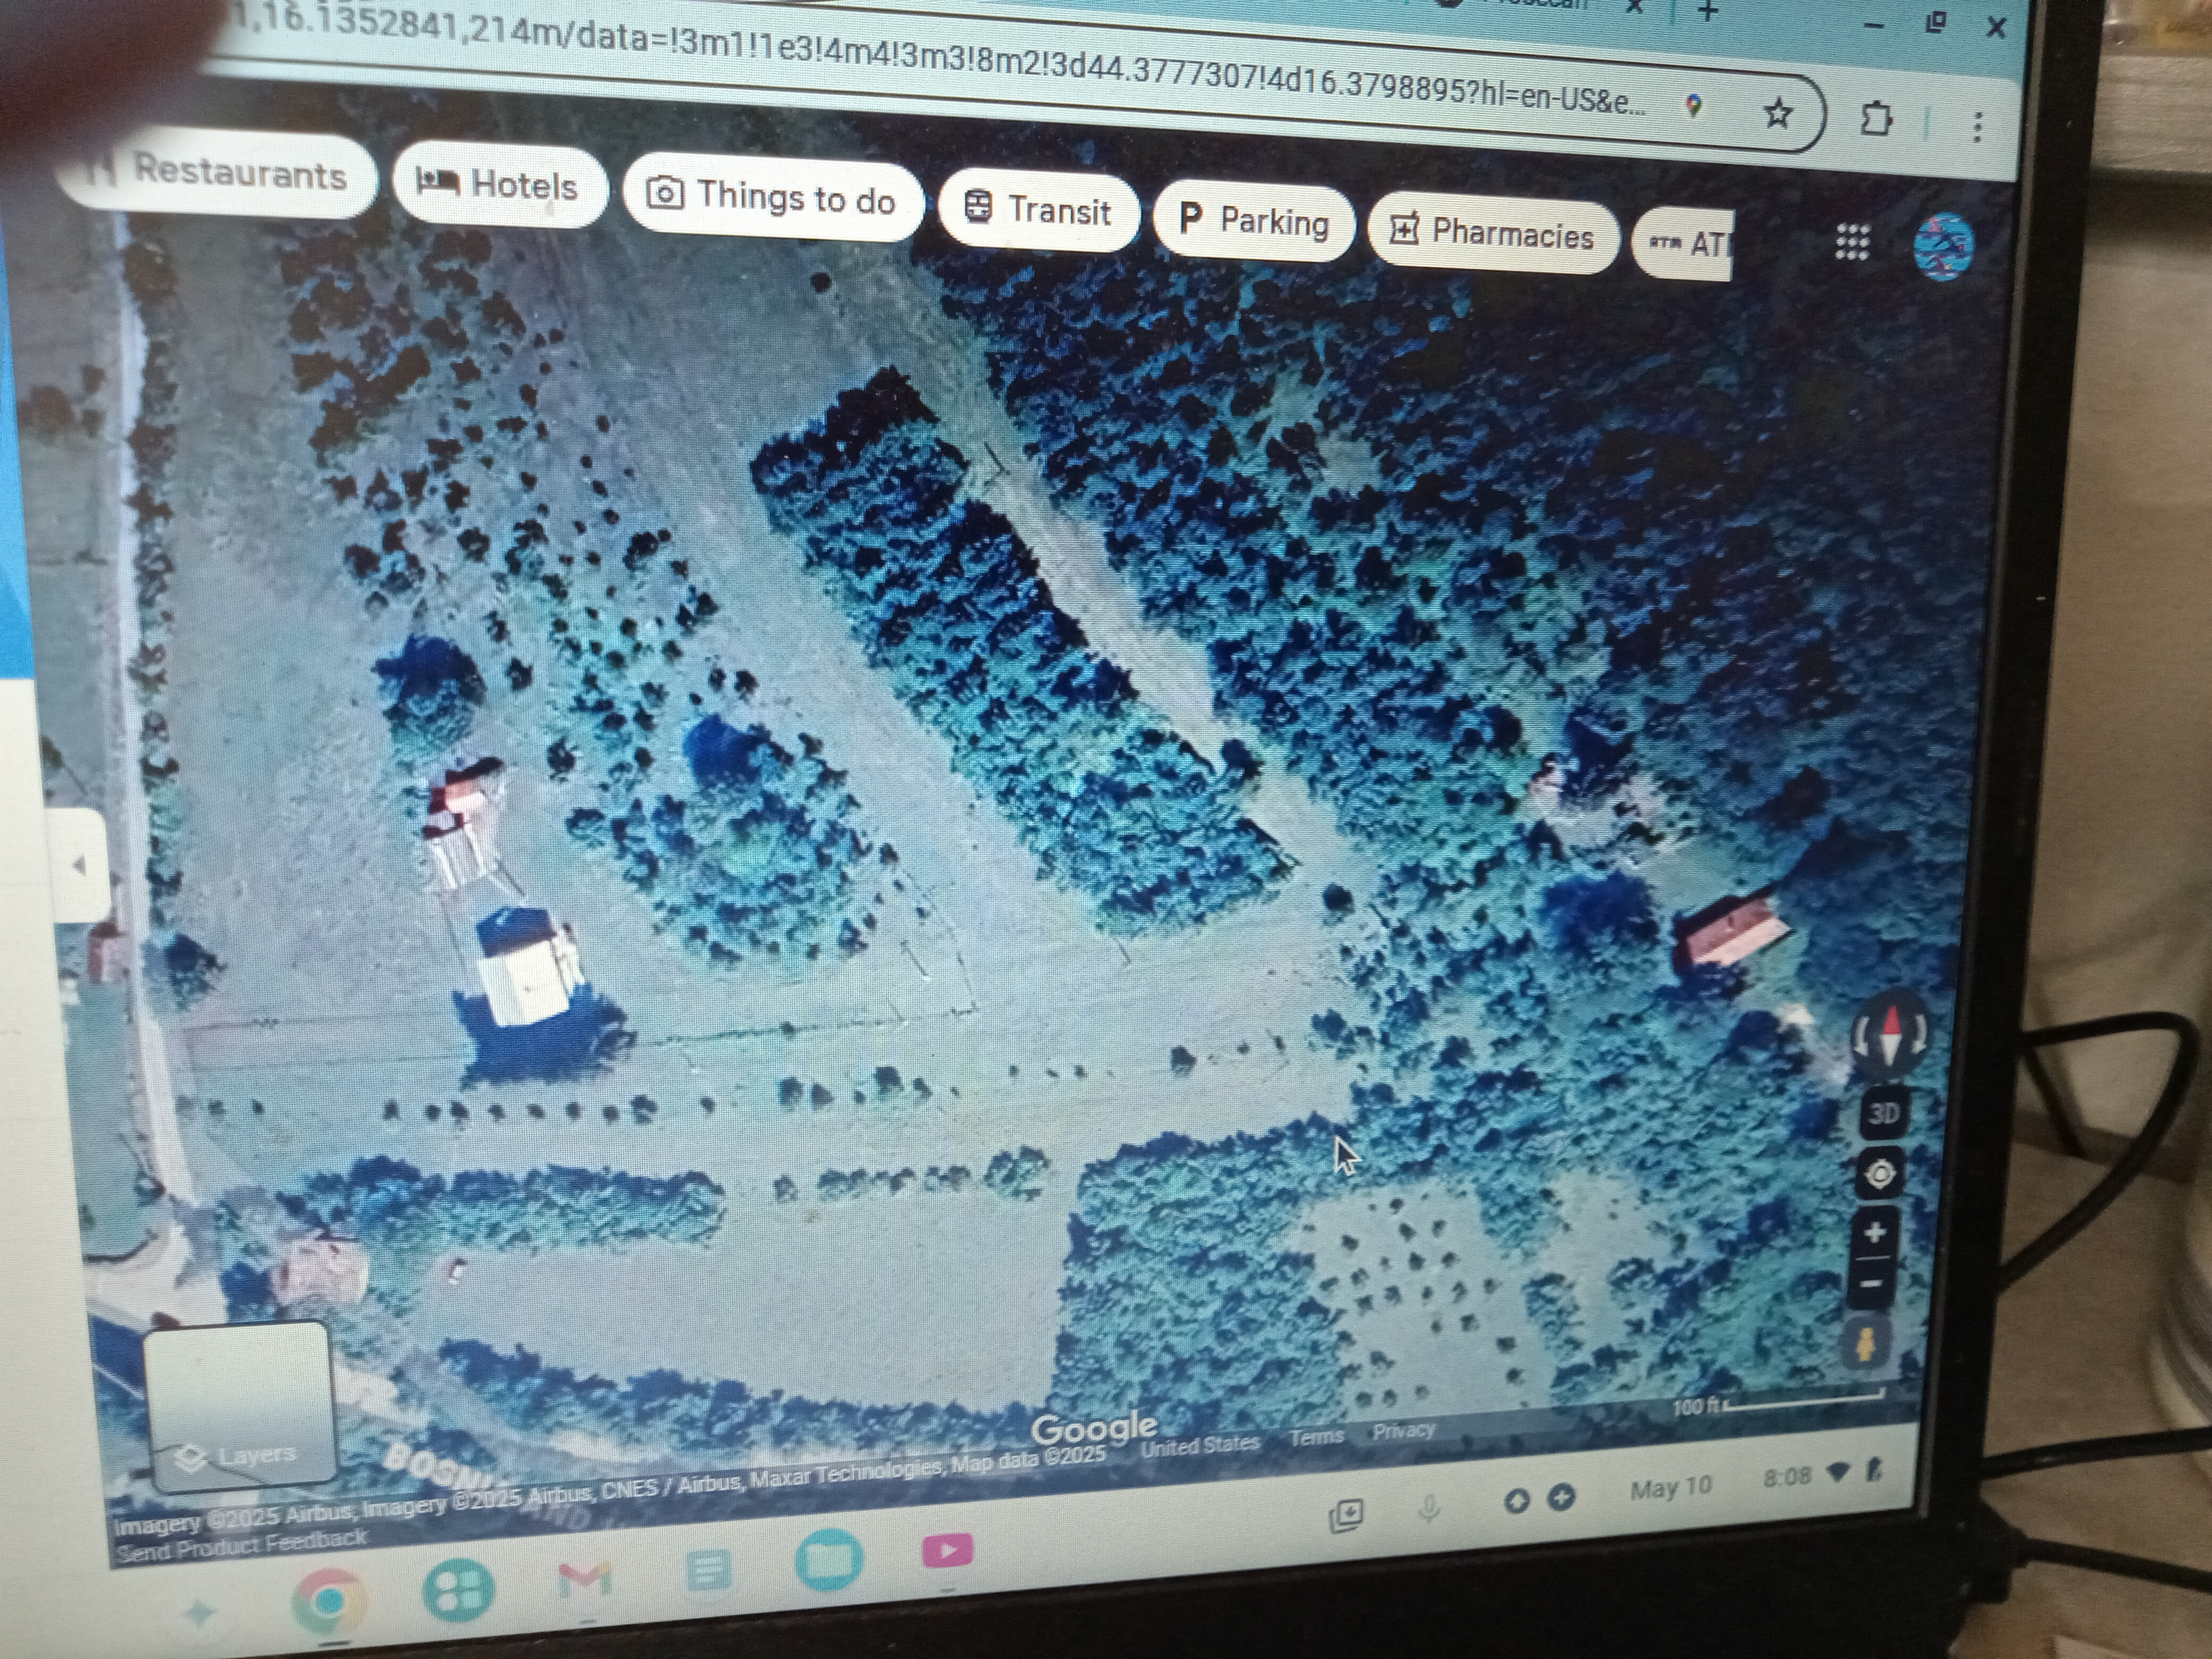
Task: Select the Hotels category chip
Action: 498,185
